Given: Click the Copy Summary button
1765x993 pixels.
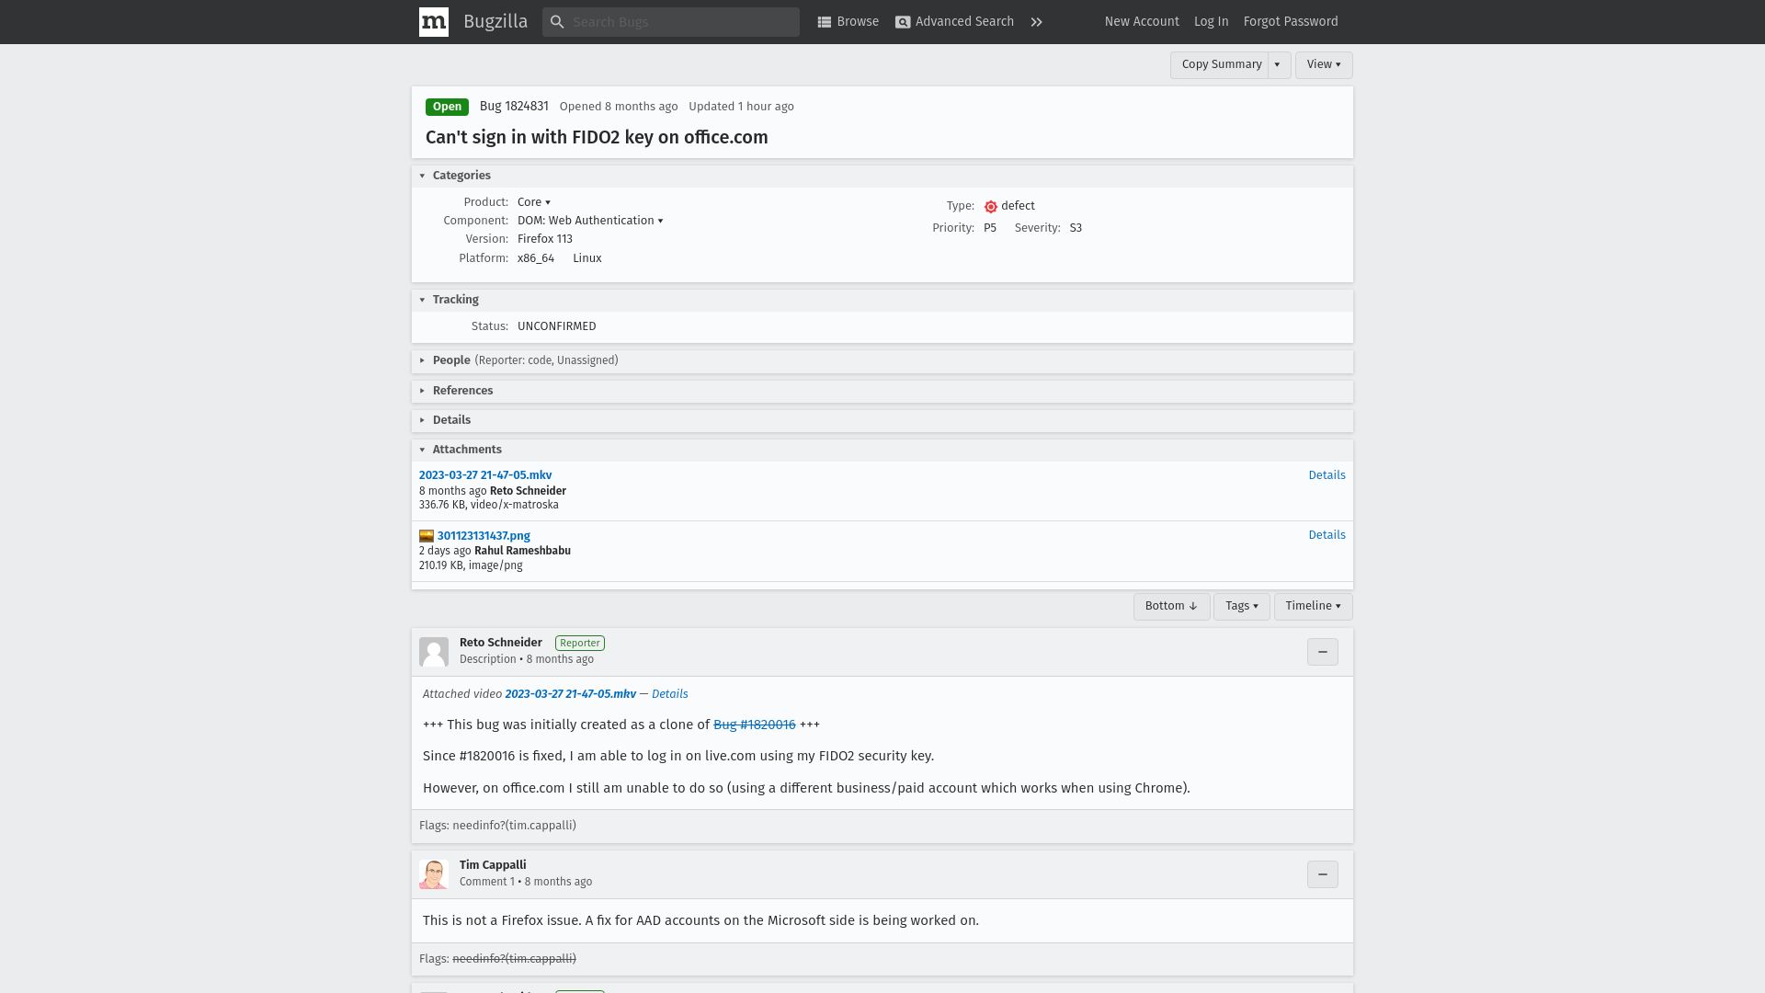Looking at the screenshot, I should point(1221,65).
